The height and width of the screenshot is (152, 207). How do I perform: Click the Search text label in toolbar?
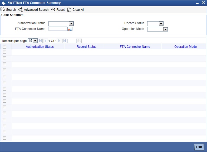[x=11, y=10]
